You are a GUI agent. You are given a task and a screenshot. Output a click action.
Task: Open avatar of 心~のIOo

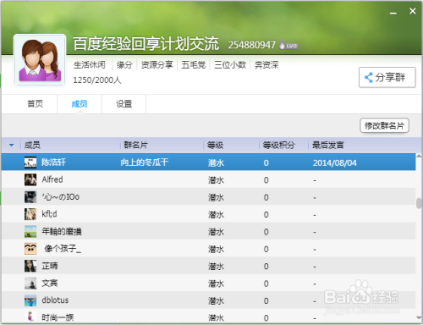pyautogui.click(x=30, y=197)
